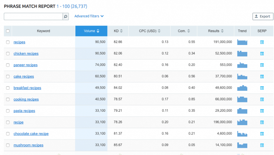Check the box for recipe keyword

[8, 122]
